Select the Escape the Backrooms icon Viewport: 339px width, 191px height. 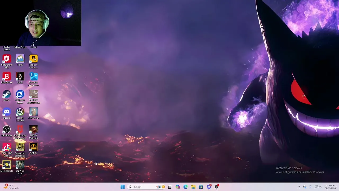click(20, 150)
